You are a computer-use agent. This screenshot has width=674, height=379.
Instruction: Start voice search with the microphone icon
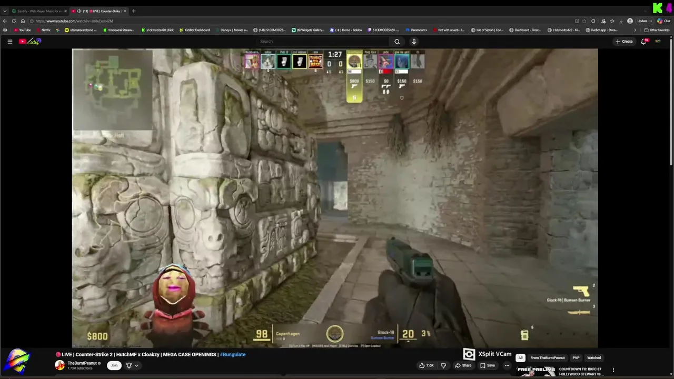pos(414,42)
